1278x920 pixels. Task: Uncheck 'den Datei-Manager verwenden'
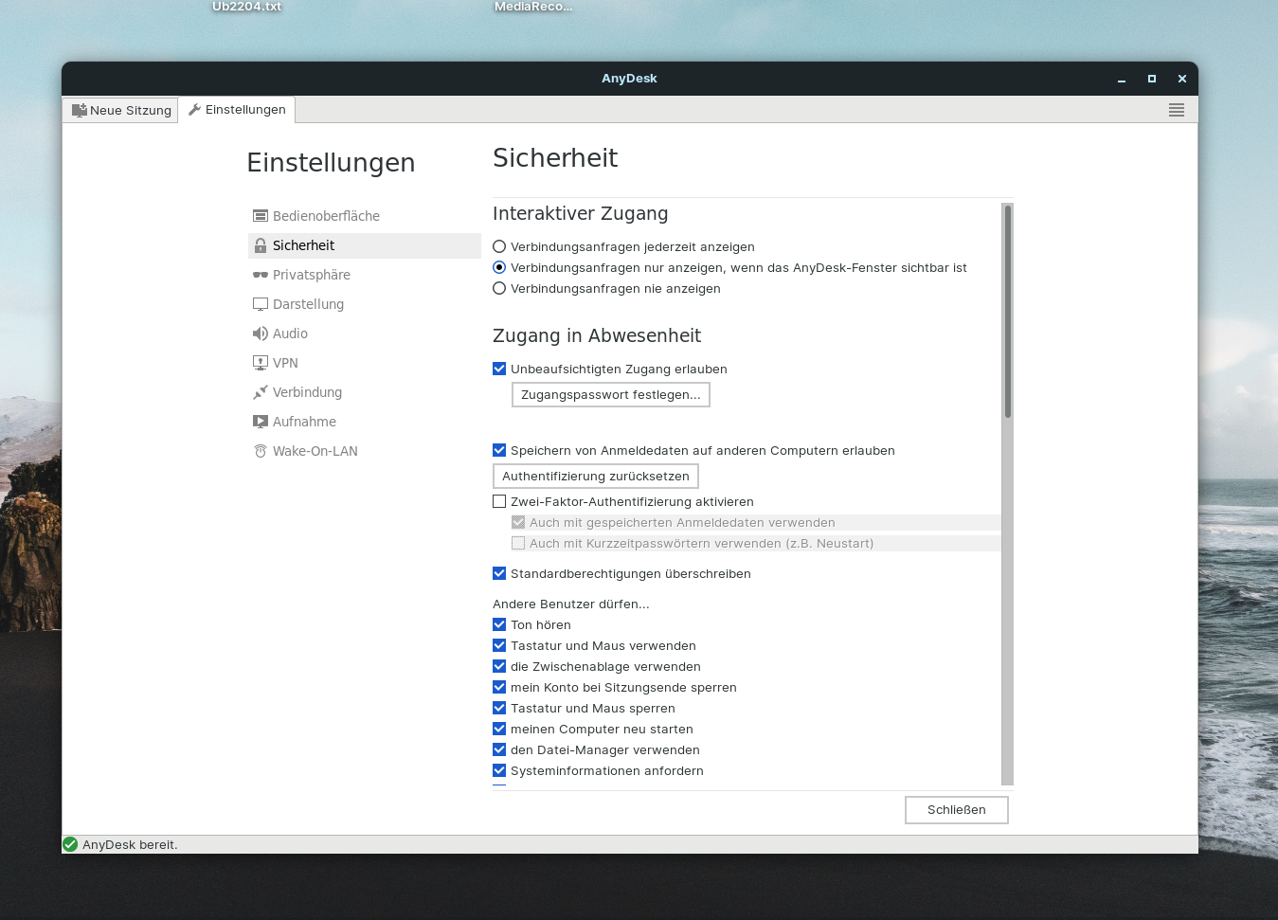tap(499, 749)
